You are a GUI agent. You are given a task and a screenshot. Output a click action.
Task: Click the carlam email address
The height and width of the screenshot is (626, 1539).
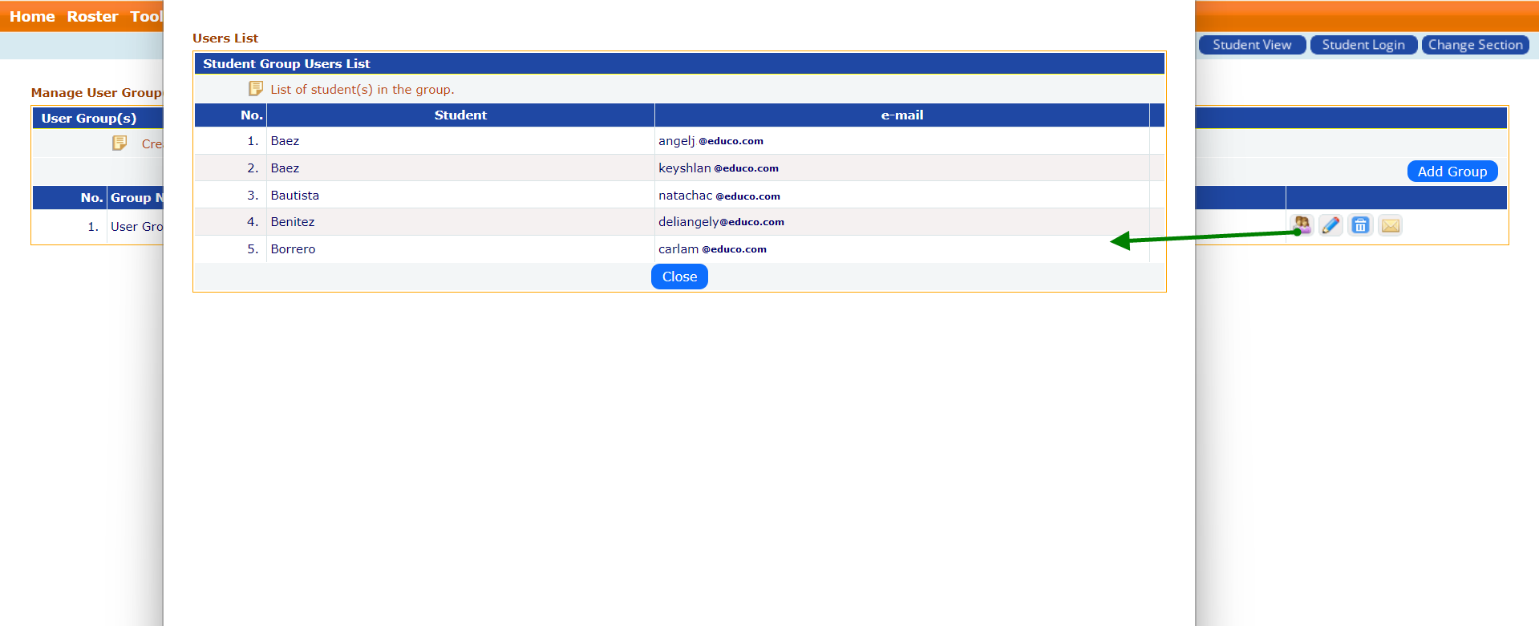coord(712,249)
